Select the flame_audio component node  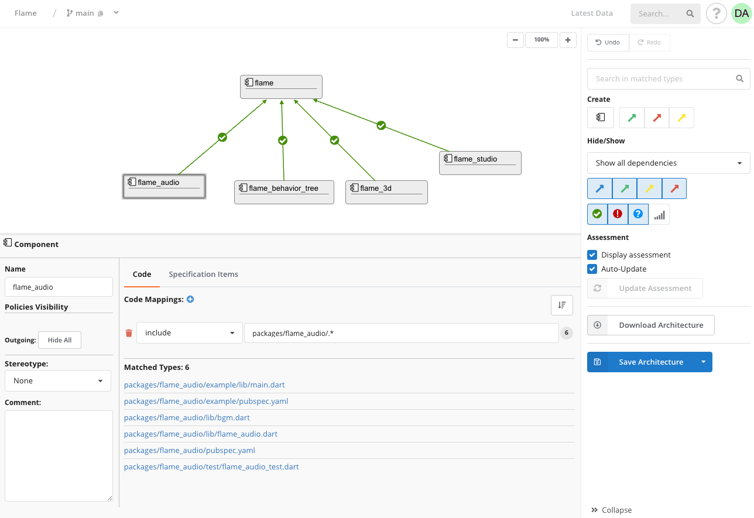(164, 186)
